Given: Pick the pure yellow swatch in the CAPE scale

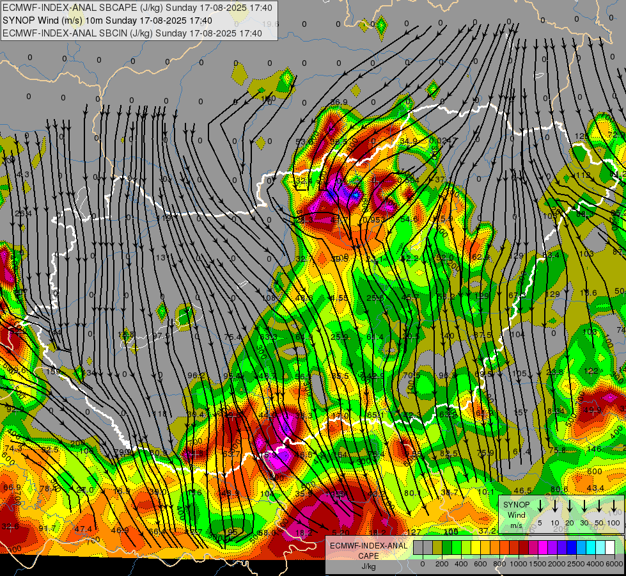Looking at the screenshot, I should tap(476, 548).
